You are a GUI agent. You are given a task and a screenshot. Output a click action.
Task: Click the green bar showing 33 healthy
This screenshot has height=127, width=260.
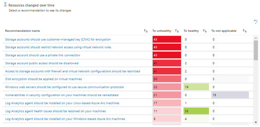196,111
